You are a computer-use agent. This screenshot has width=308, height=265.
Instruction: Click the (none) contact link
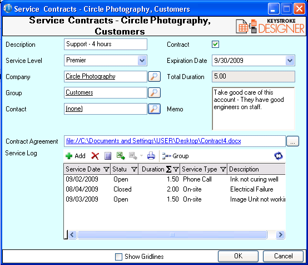click(x=74, y=109)
